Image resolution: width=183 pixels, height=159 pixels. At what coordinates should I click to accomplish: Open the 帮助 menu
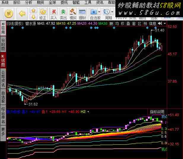[112, 2]
